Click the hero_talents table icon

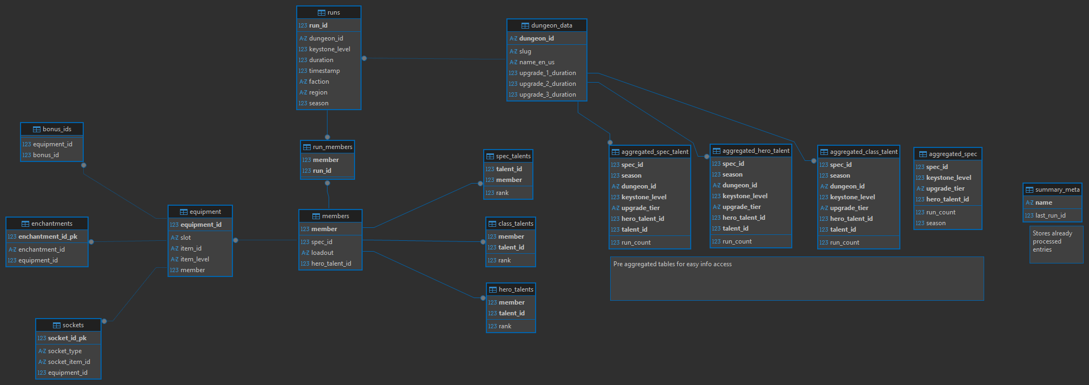pos(493,289)
